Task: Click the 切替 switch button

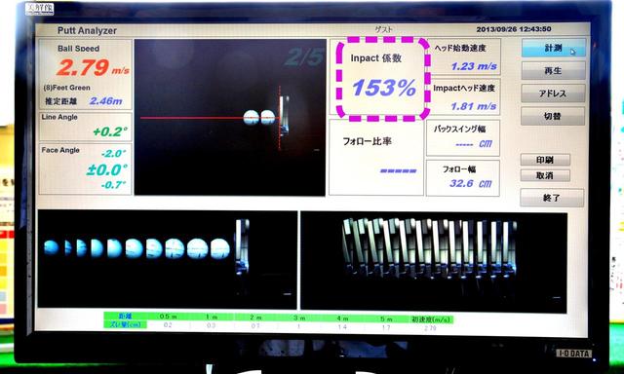Action: click(x=553, y=116)
